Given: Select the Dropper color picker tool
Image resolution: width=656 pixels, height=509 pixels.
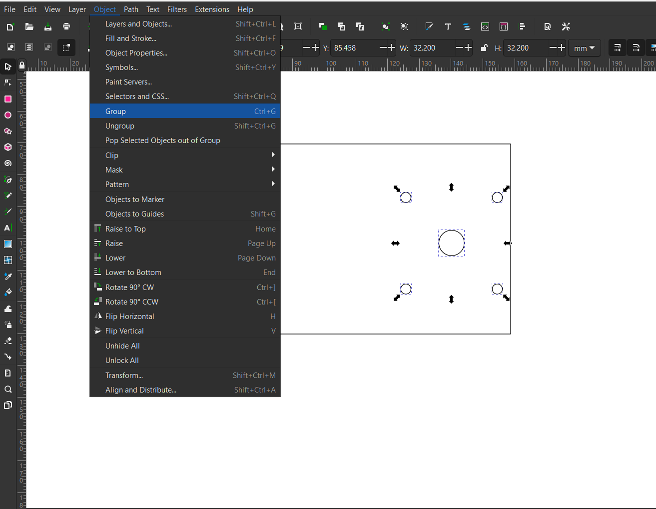Looking at the screenshot, I should pyautogui.click(x=8, y=276).
